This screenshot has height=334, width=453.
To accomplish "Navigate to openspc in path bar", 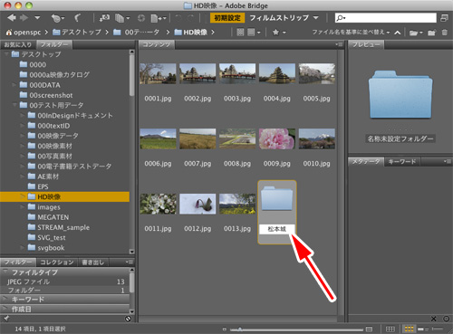I will click(x=24, y=33).
